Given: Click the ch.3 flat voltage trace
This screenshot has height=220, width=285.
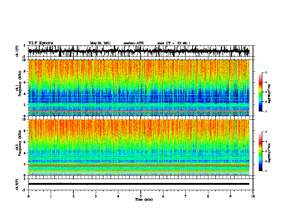Looking at the screenshot, I should tap(139, 184).
